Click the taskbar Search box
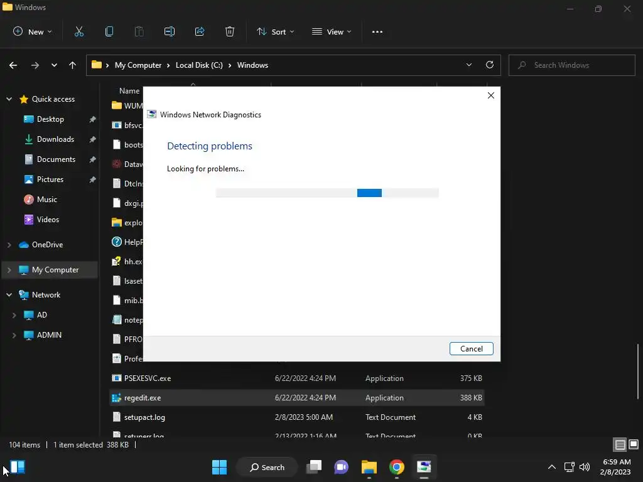 click(x=267, y=467)
